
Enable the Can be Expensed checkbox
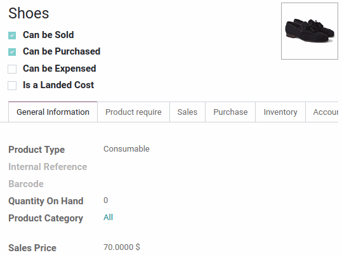point(12,69)
